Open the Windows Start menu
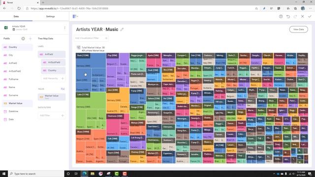315x177 pixels. tap(4, 174)
